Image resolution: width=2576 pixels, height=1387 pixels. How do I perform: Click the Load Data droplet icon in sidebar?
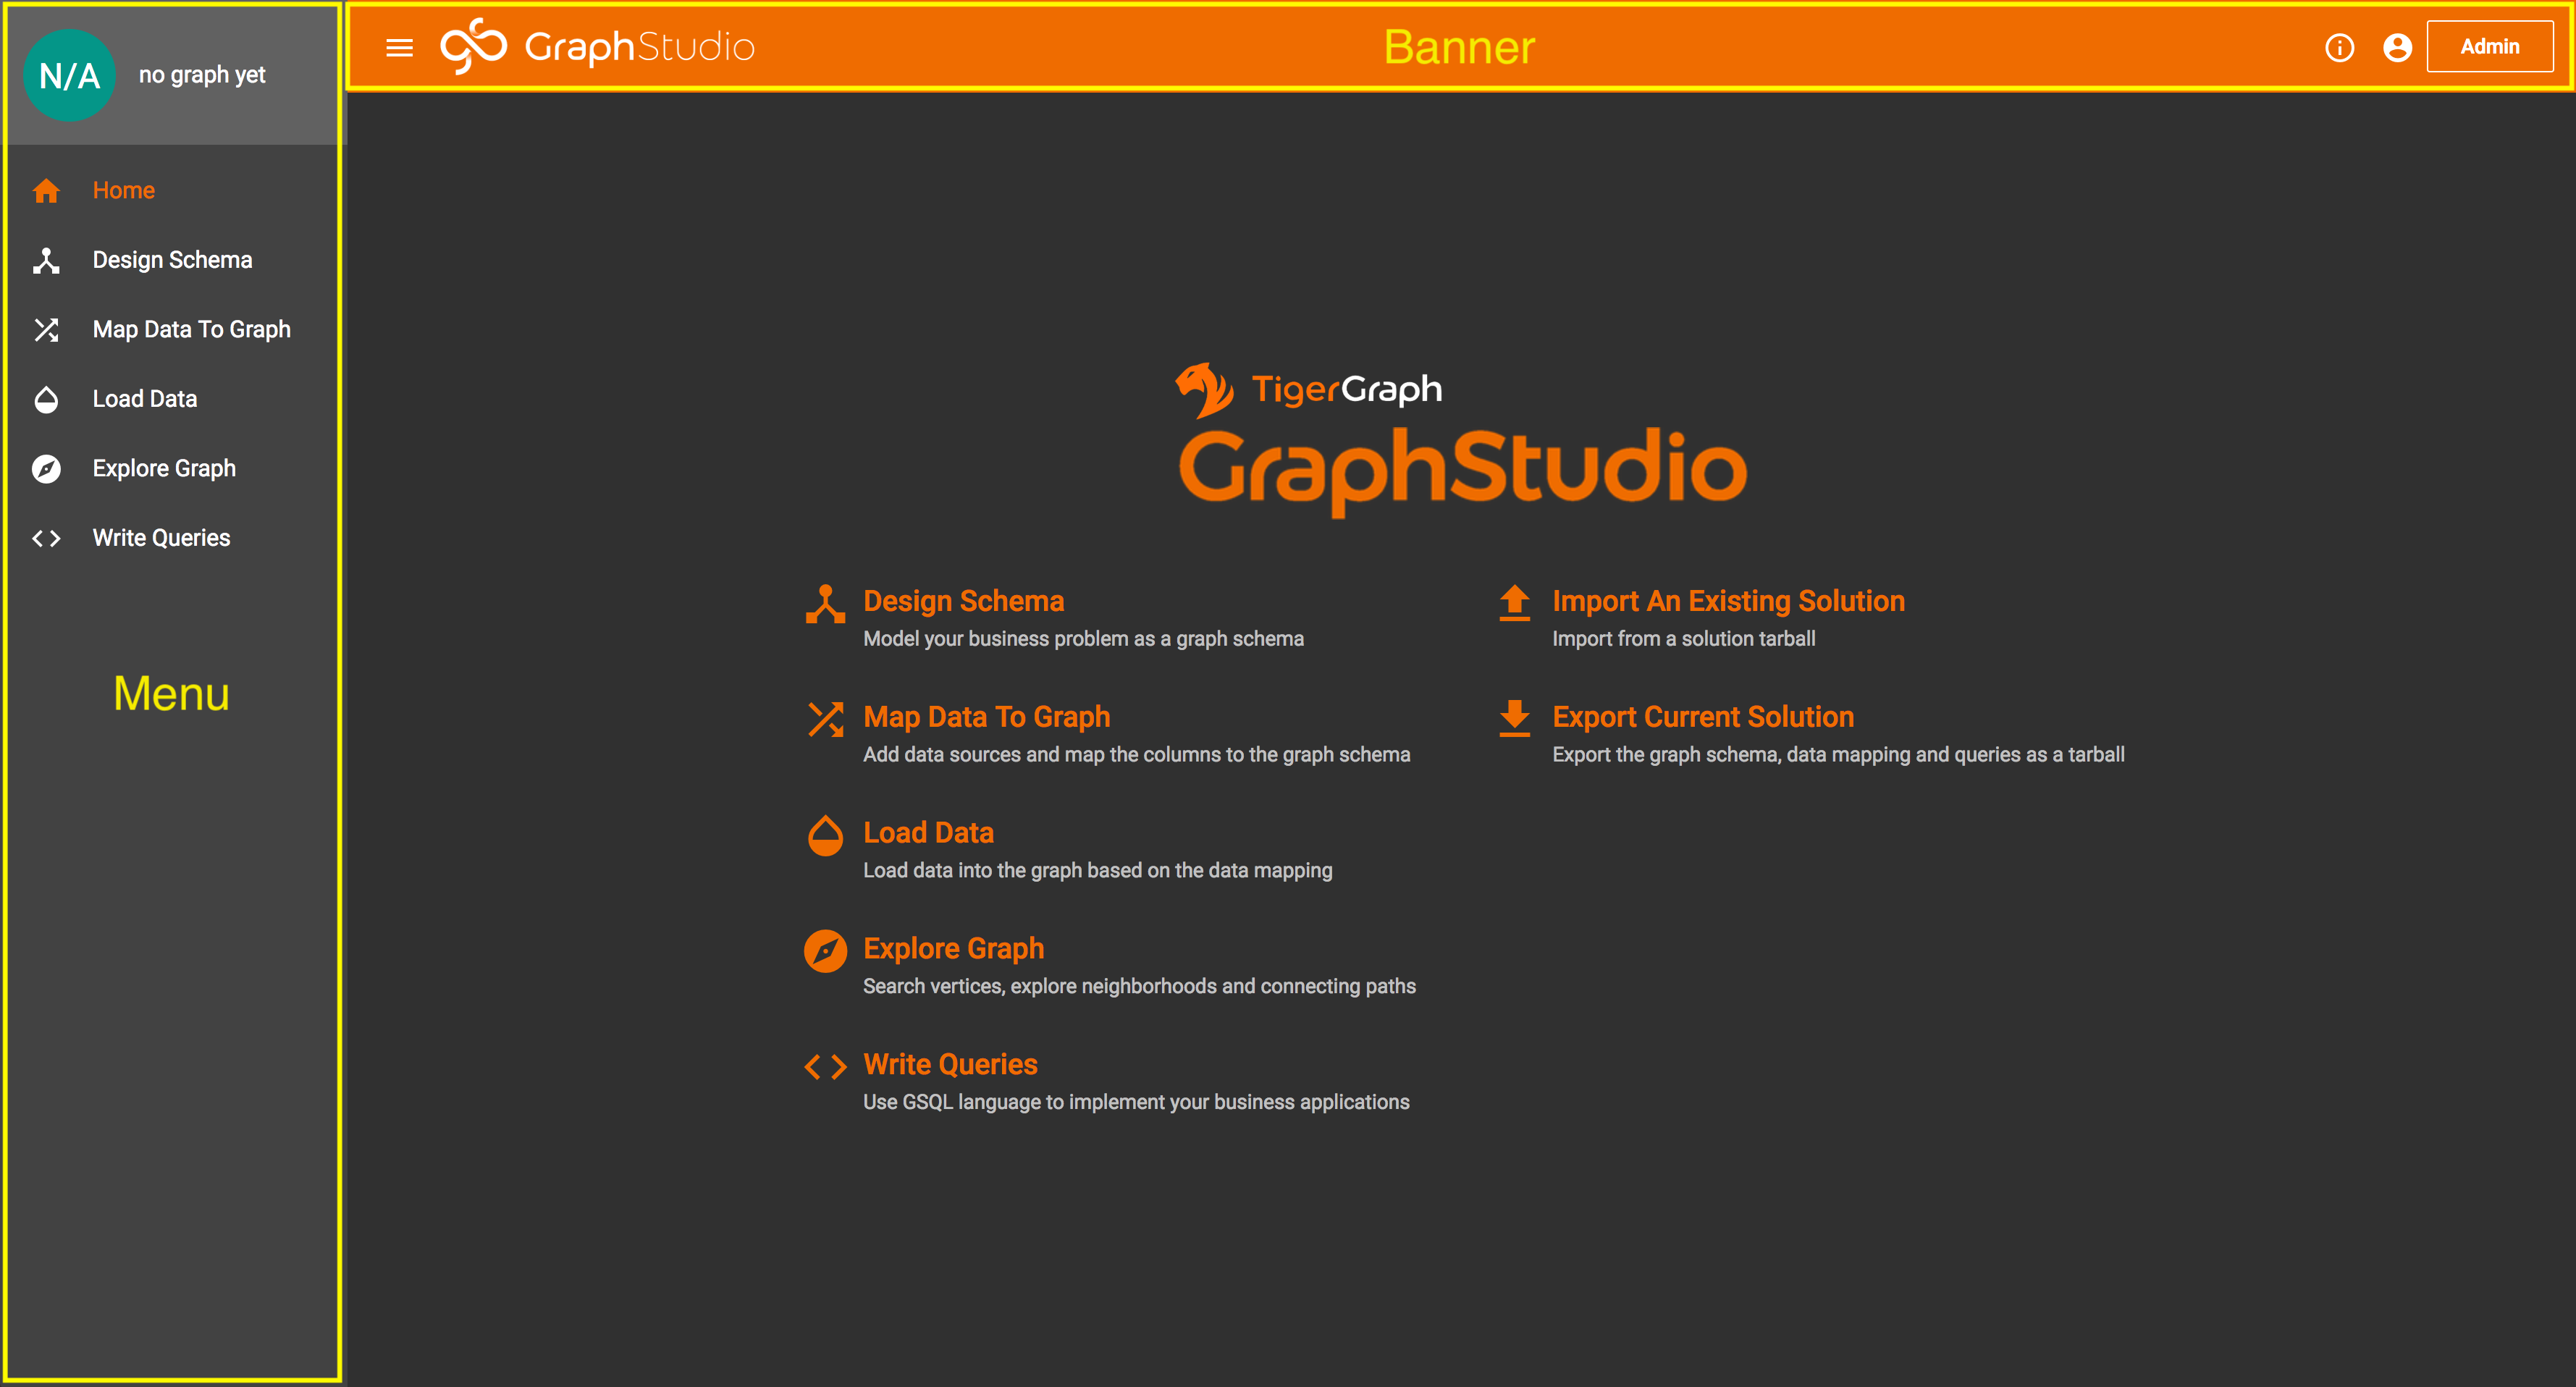point(46,399)
